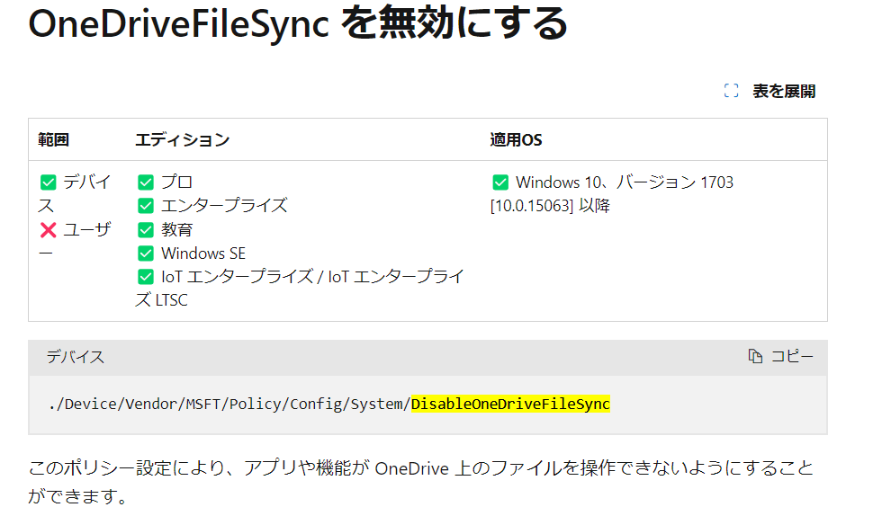Click the コピー copy button
873x516 pixels.
pos(780,356)
